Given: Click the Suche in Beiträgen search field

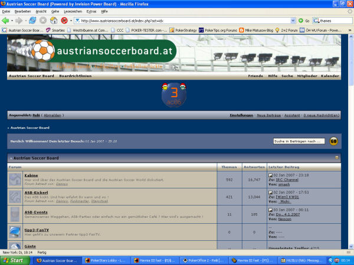Looking at the screenshot, I should point(299,141).
